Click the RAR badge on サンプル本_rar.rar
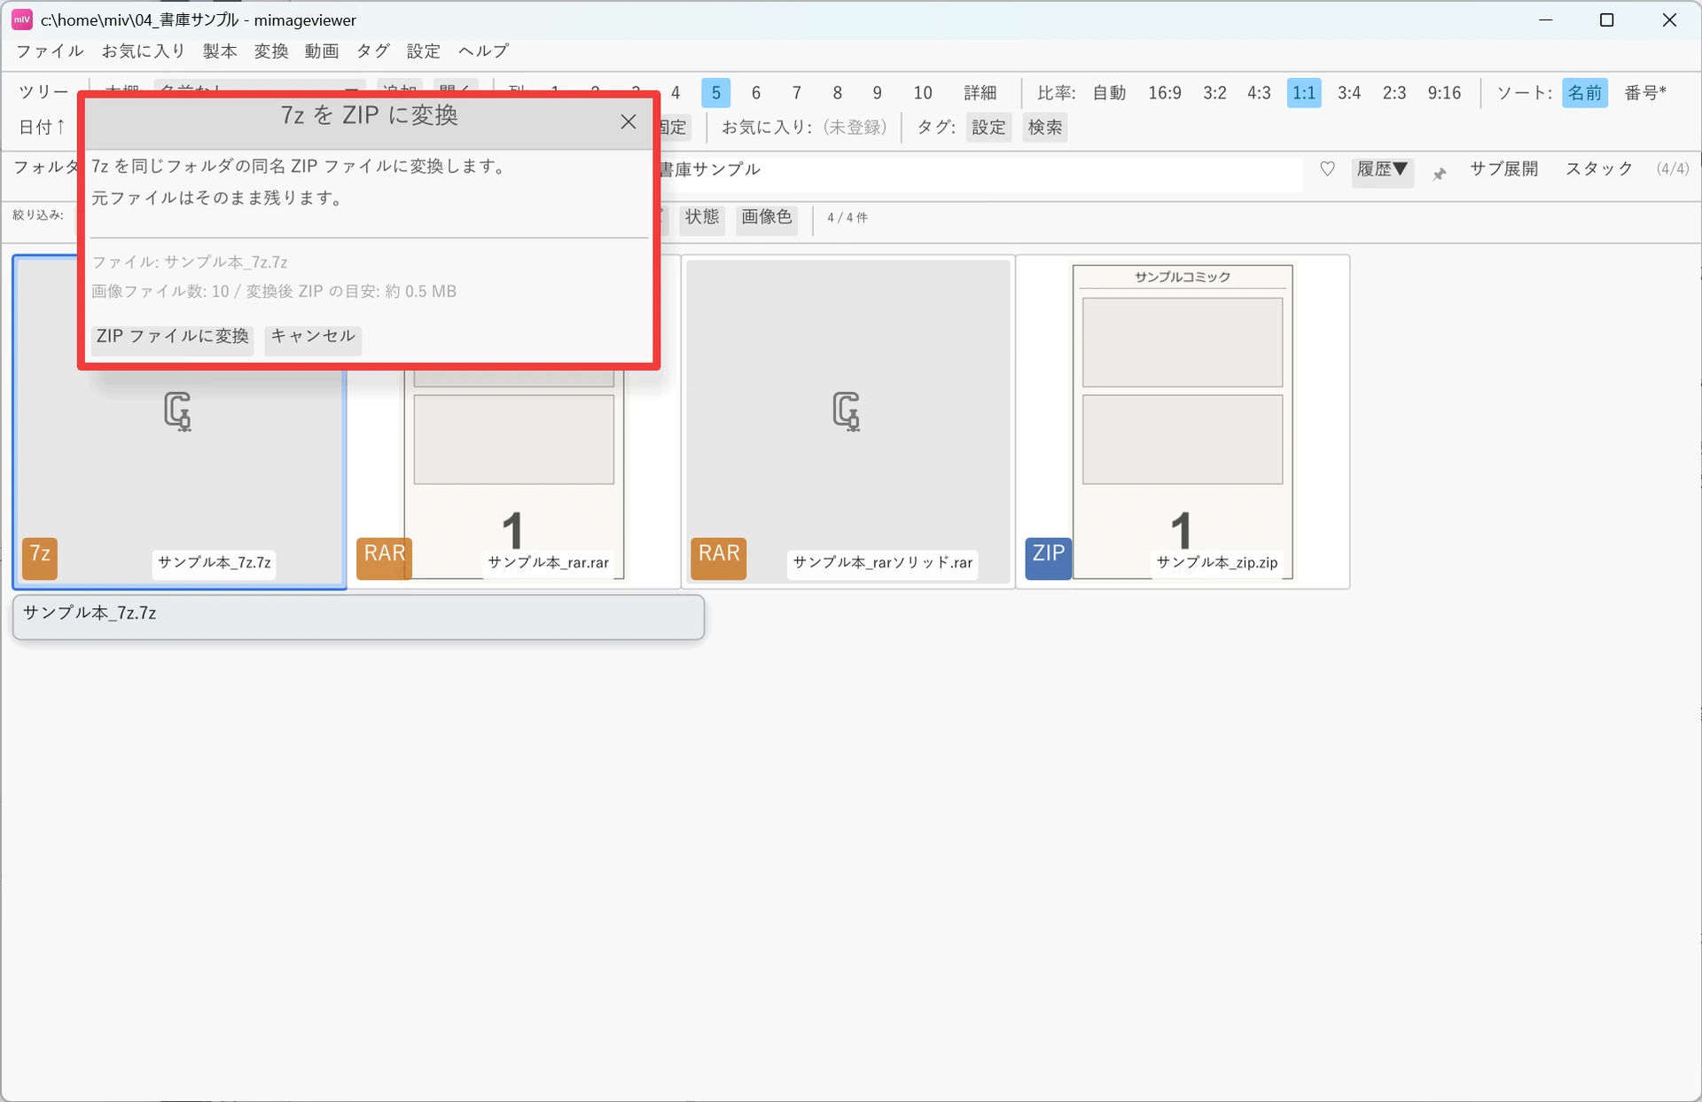 click(x=384, y=559)
